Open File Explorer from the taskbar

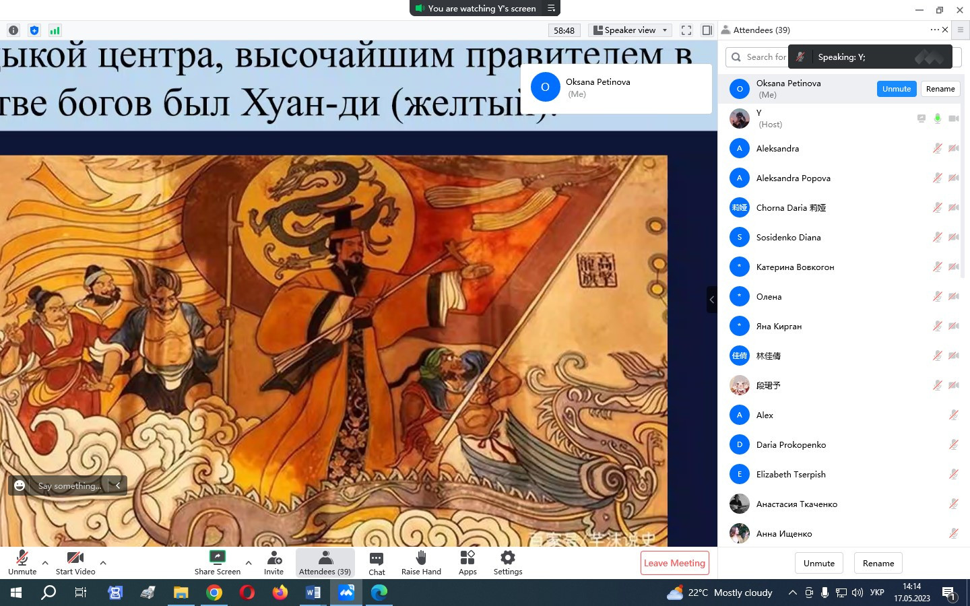[181, 593]
